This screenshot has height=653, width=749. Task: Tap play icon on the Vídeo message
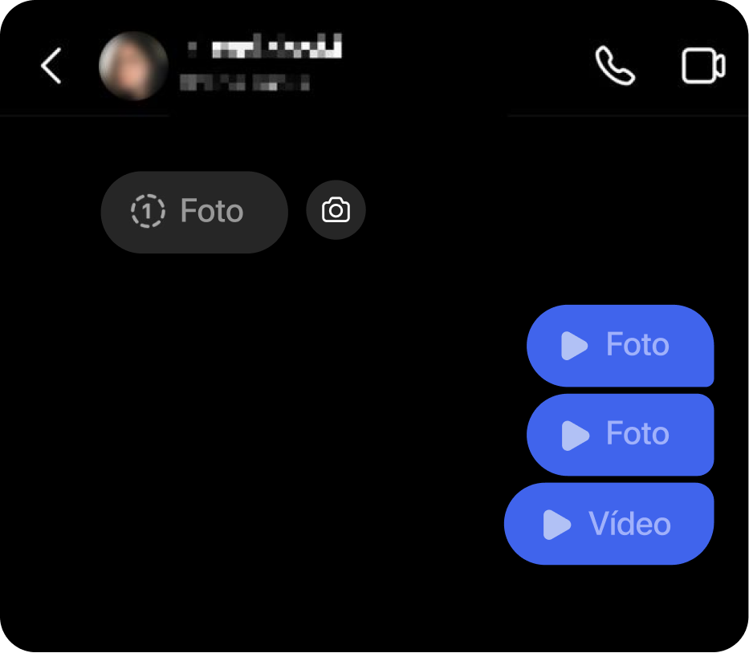[556, 525]
